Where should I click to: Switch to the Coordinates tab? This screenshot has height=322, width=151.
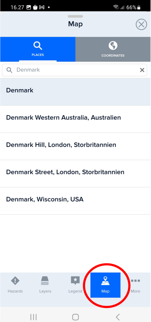pos(113,49)
